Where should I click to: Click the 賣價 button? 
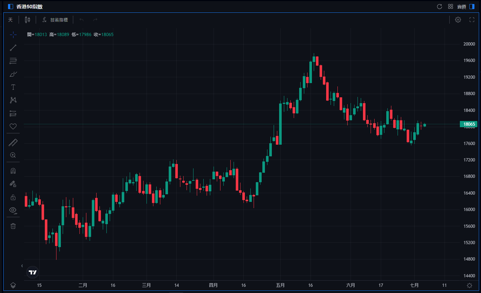(x=461, y=7)
